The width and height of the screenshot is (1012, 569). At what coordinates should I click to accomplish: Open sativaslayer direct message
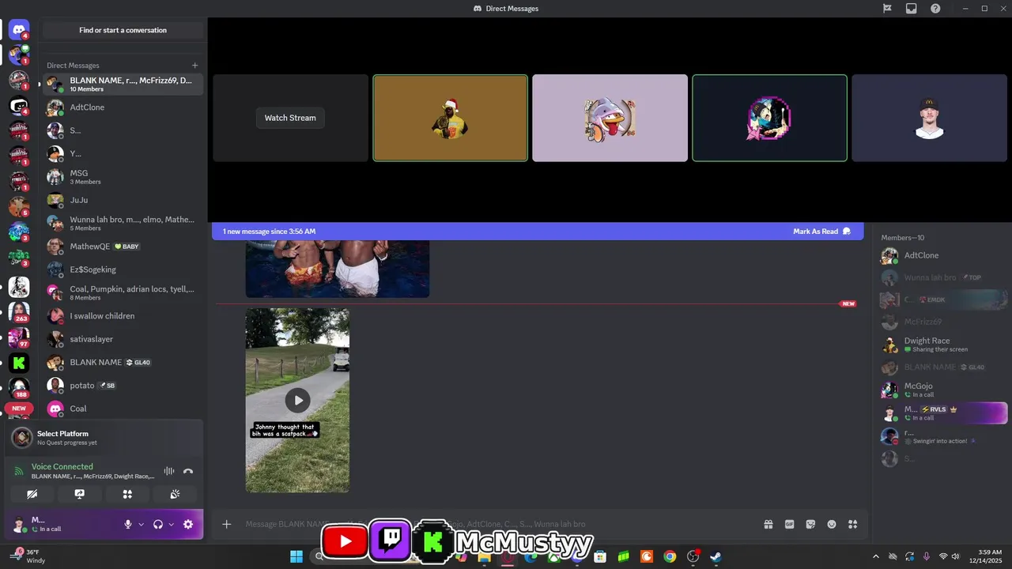[123, 339]
